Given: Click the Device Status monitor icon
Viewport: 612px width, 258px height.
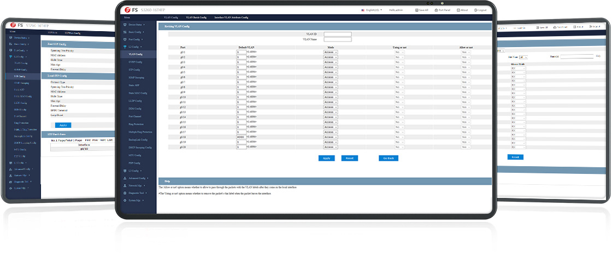Looking at the screenshot, I should tap(125, 25).
